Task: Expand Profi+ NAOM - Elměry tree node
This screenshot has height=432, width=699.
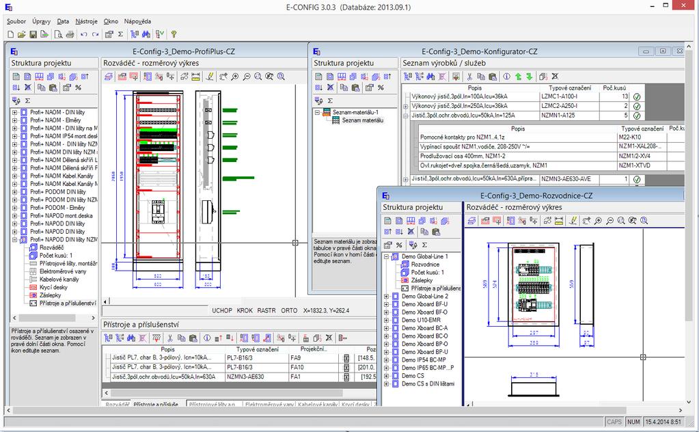Action: click(x=15, y=120)
